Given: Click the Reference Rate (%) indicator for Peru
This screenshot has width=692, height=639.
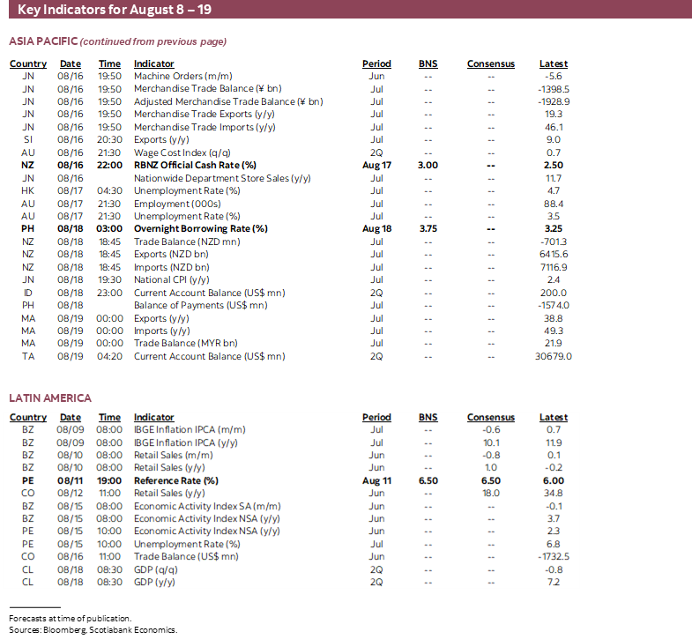Looking at the screenshot, I should pyautogui.click(x=175, y=481).
